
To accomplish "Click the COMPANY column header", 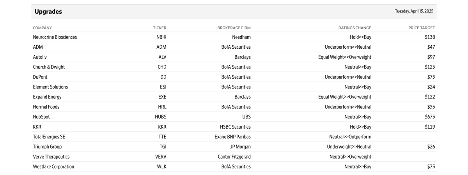I will coord(43,28).
